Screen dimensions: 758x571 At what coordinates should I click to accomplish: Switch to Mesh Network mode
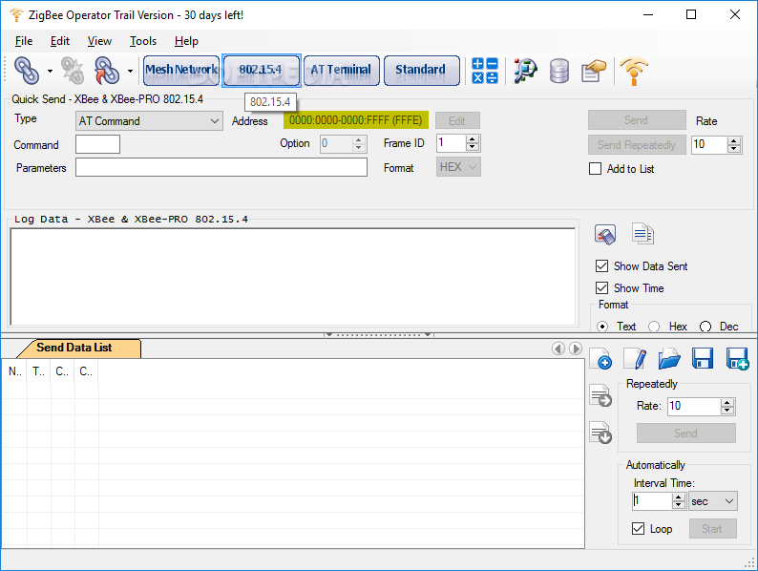tap(181, 70)
